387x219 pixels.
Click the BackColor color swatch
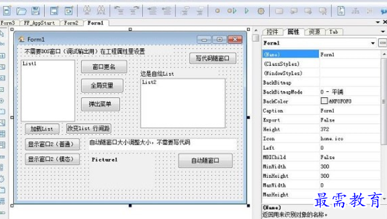pos(324,101)
